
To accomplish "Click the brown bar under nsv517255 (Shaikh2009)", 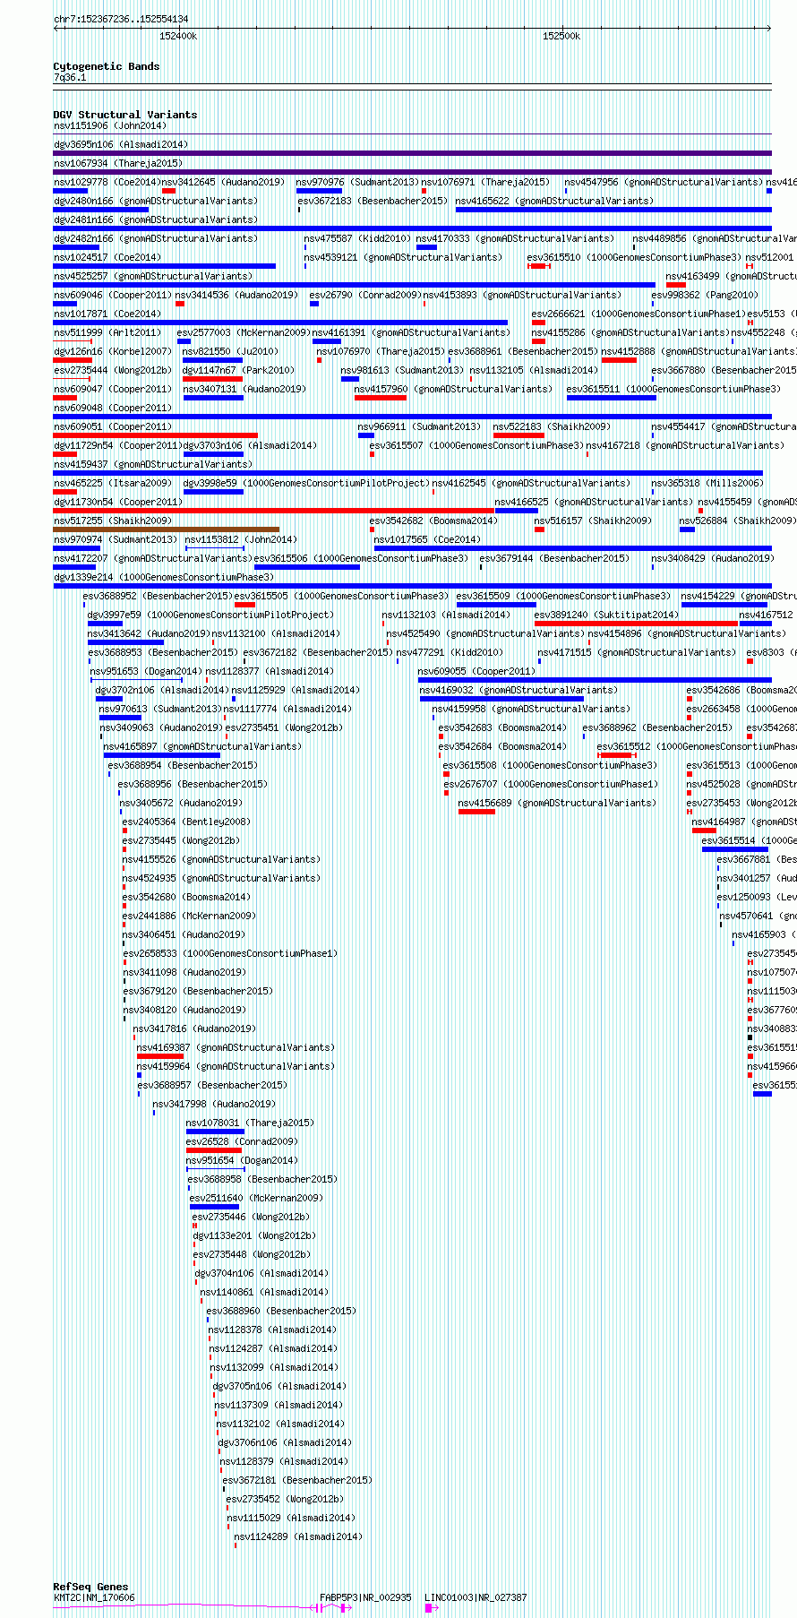I will coord(167,529).
